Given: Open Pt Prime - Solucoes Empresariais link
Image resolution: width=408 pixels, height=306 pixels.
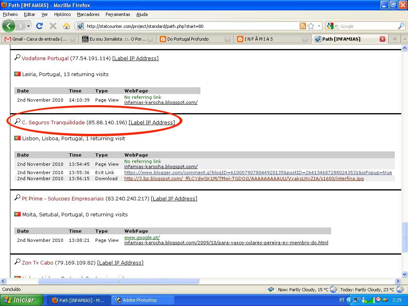Looking at the screenshot, I should point(63,198).
